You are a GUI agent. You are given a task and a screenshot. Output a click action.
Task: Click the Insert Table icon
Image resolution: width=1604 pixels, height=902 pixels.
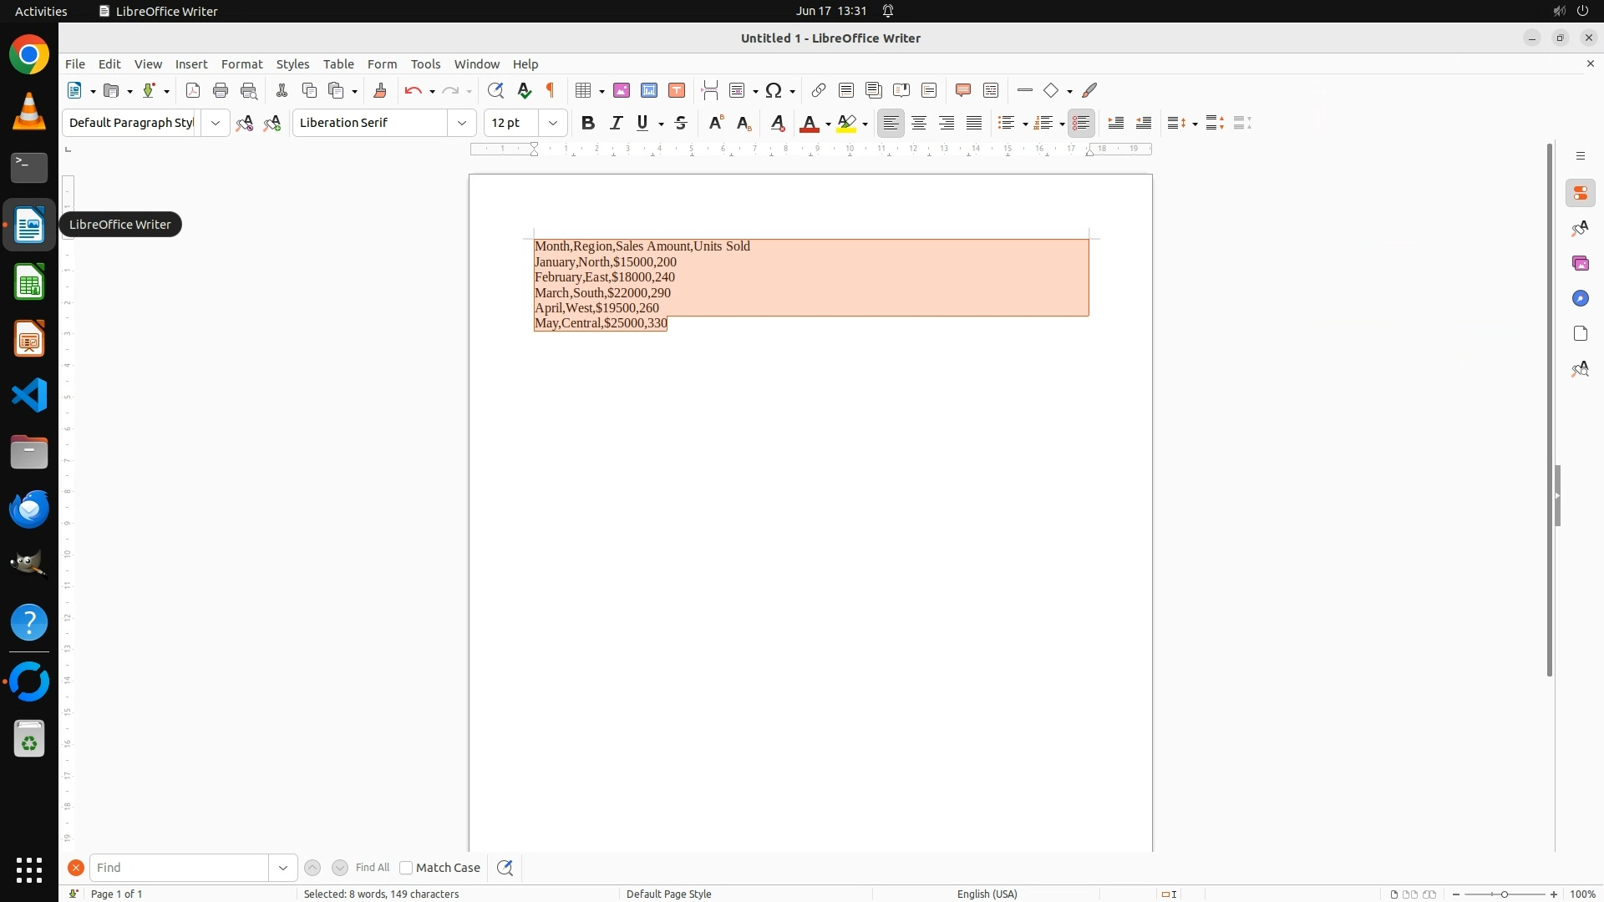[x=584, y=90]
